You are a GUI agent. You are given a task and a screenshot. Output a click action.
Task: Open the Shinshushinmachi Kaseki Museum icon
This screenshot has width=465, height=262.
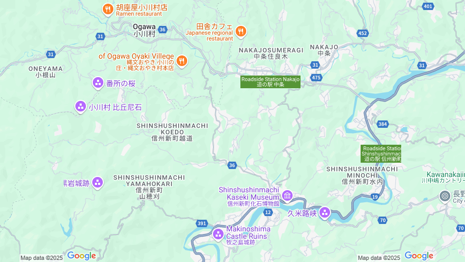coord(287,195)
